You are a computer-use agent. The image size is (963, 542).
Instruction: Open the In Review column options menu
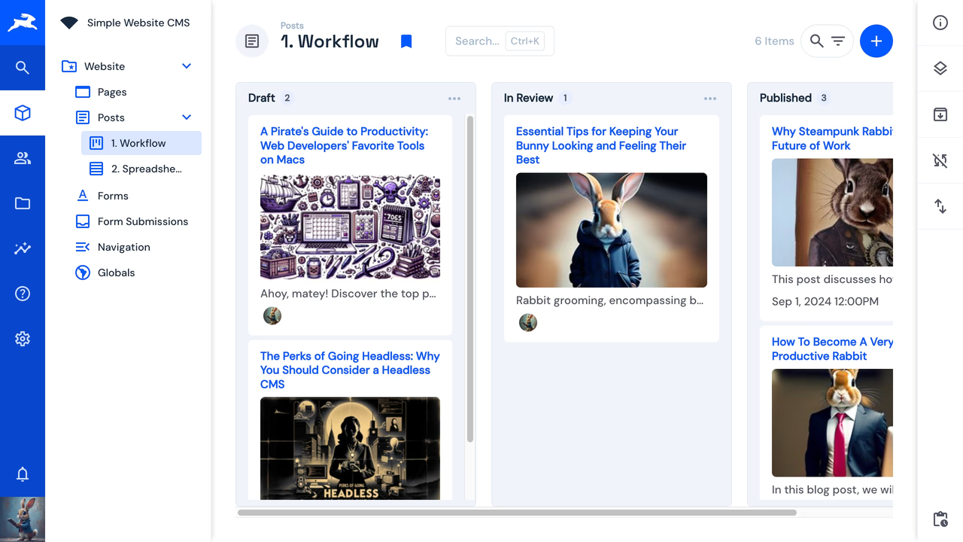709,99
